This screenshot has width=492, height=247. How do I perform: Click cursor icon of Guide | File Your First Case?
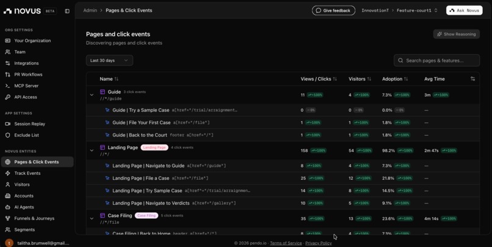pyautogui.click(x=107, y=122)
